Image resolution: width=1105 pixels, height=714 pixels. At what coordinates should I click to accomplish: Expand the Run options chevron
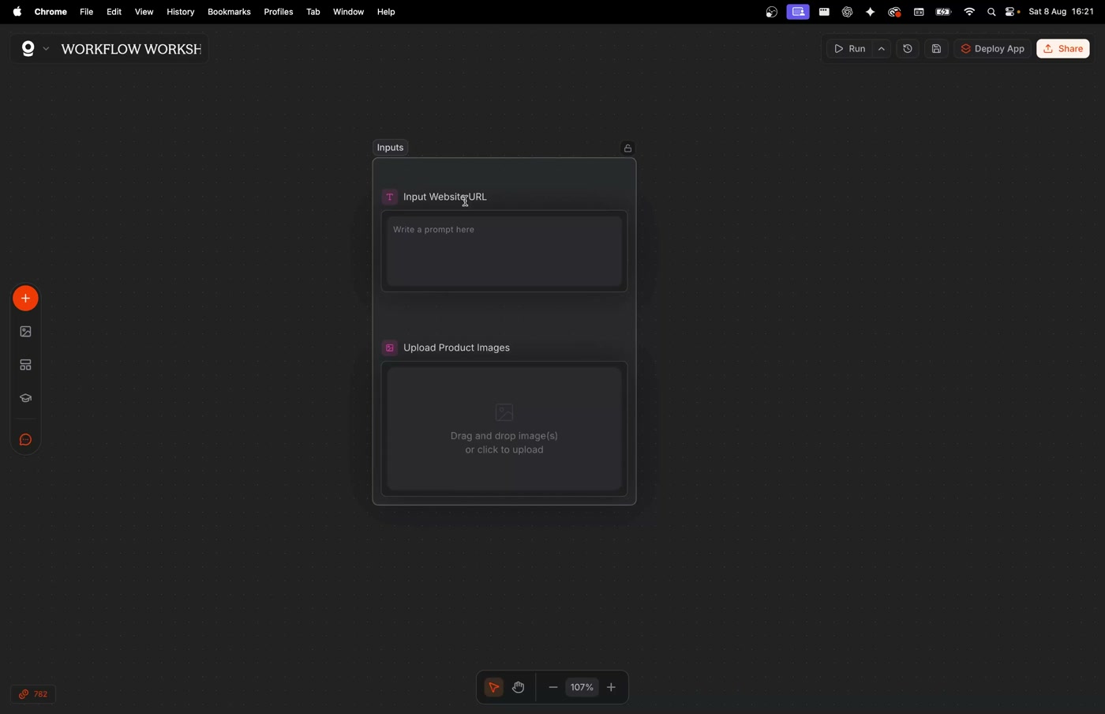coord(882,49)
